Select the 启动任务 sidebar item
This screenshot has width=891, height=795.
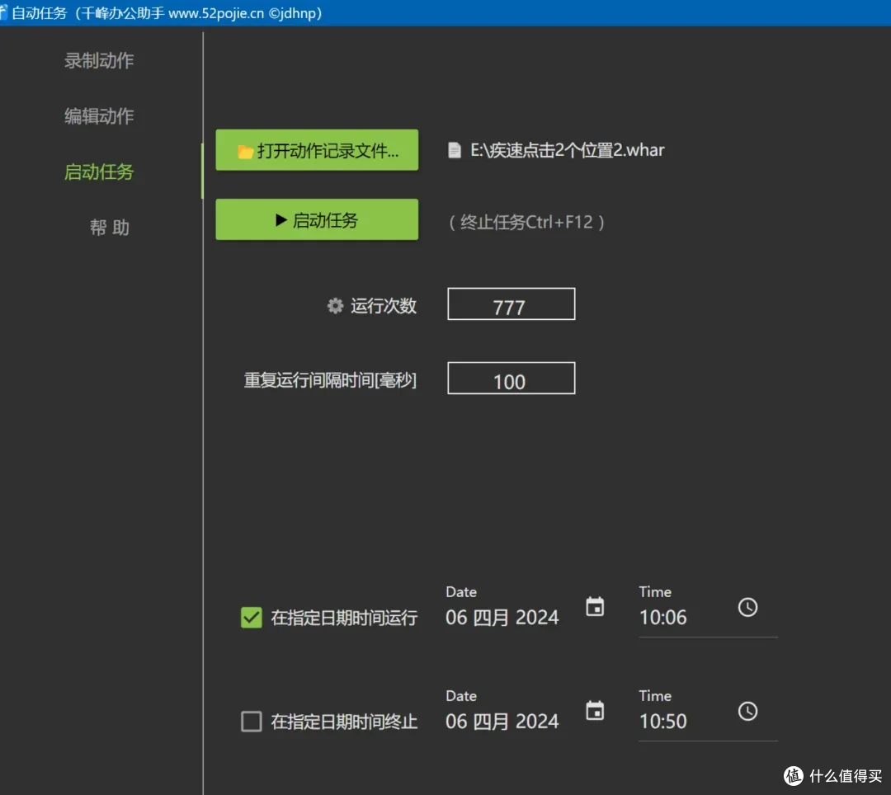tap(99, 172)
